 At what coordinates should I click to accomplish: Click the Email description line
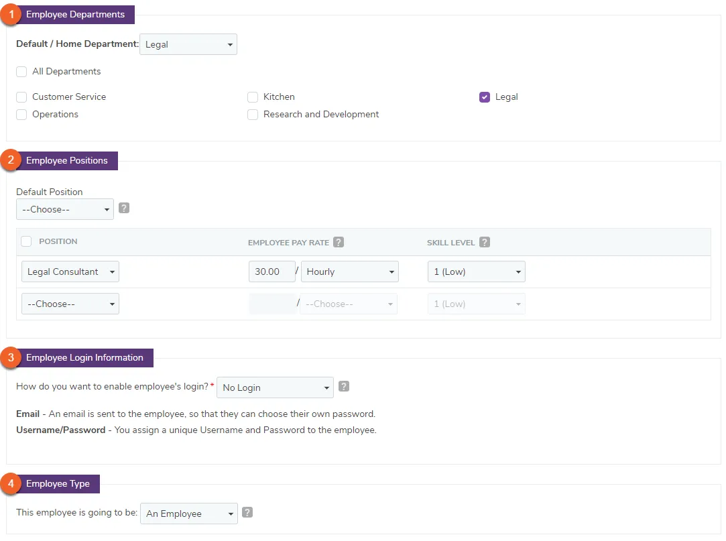(196, 414)
